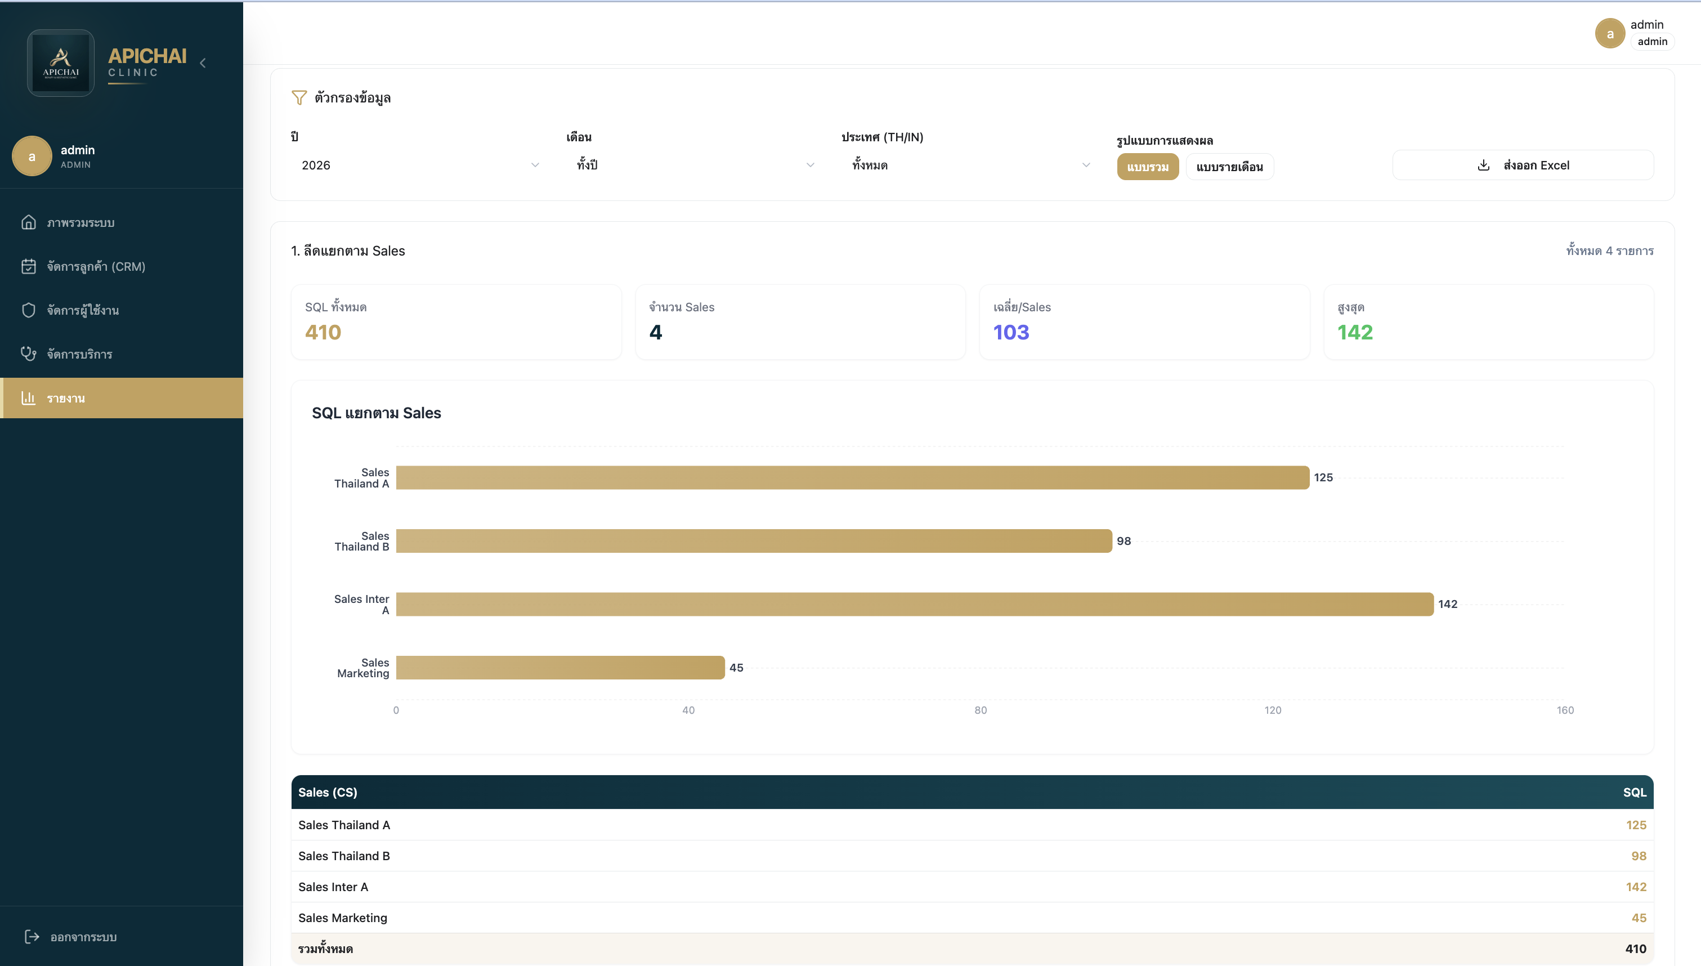Click the download icon beside ส่งออก Excel
The width and height of the screenshot is (1701, 966).
1484,165
